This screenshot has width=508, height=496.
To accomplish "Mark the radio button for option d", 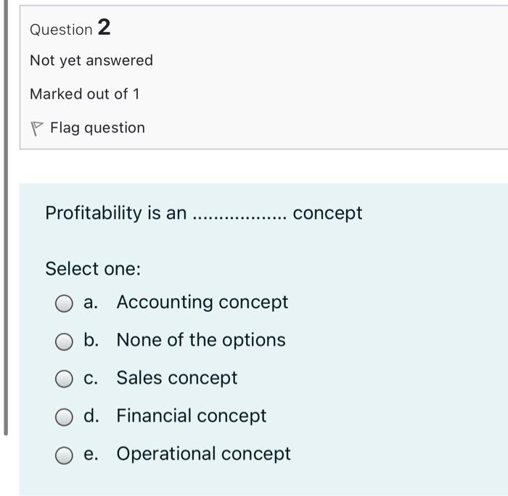I will coord(65,416).
